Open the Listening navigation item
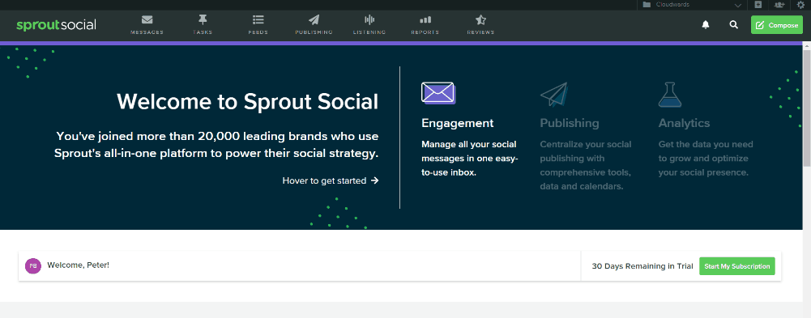 369,25
